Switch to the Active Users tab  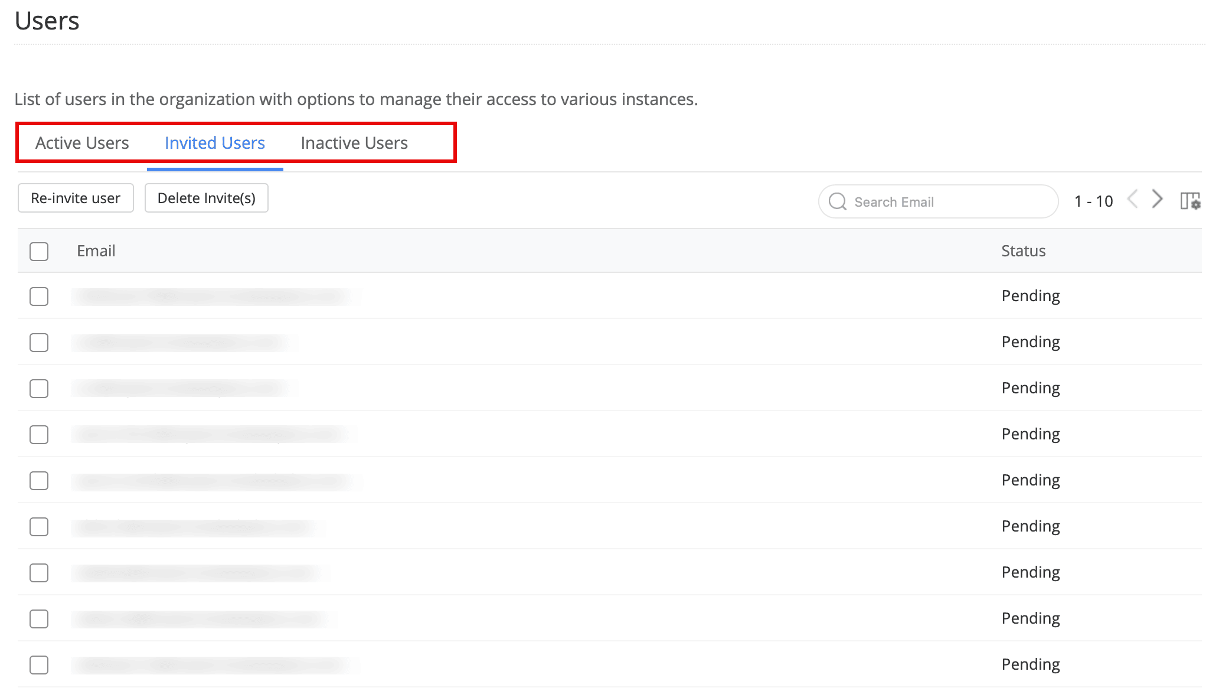[82, 143]
